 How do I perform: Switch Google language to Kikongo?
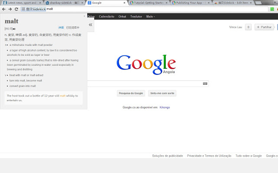click(x=165, y=107)
